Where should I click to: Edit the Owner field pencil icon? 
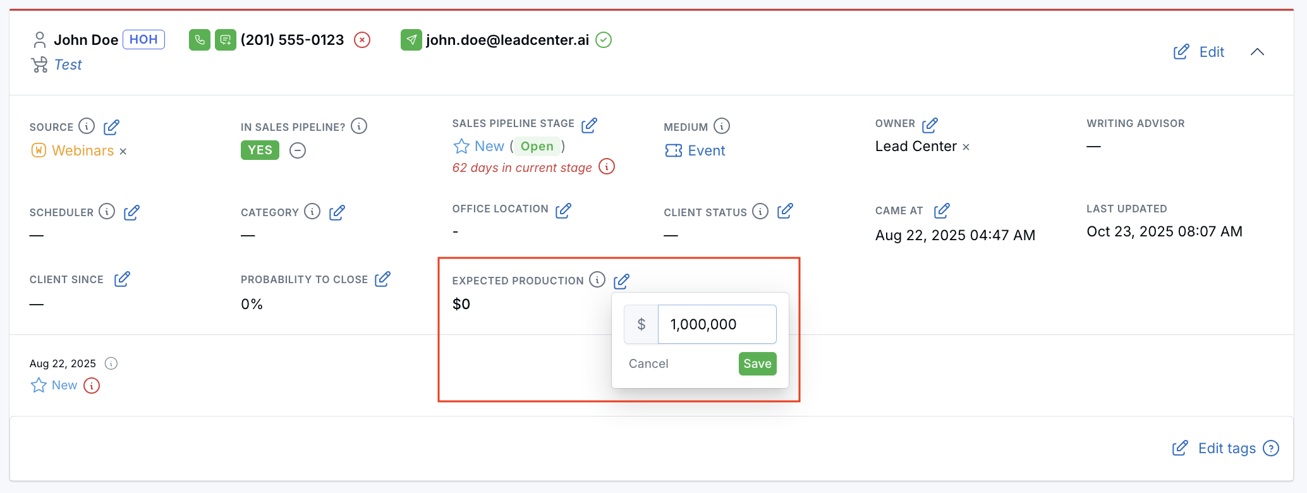tap(930, 125)
